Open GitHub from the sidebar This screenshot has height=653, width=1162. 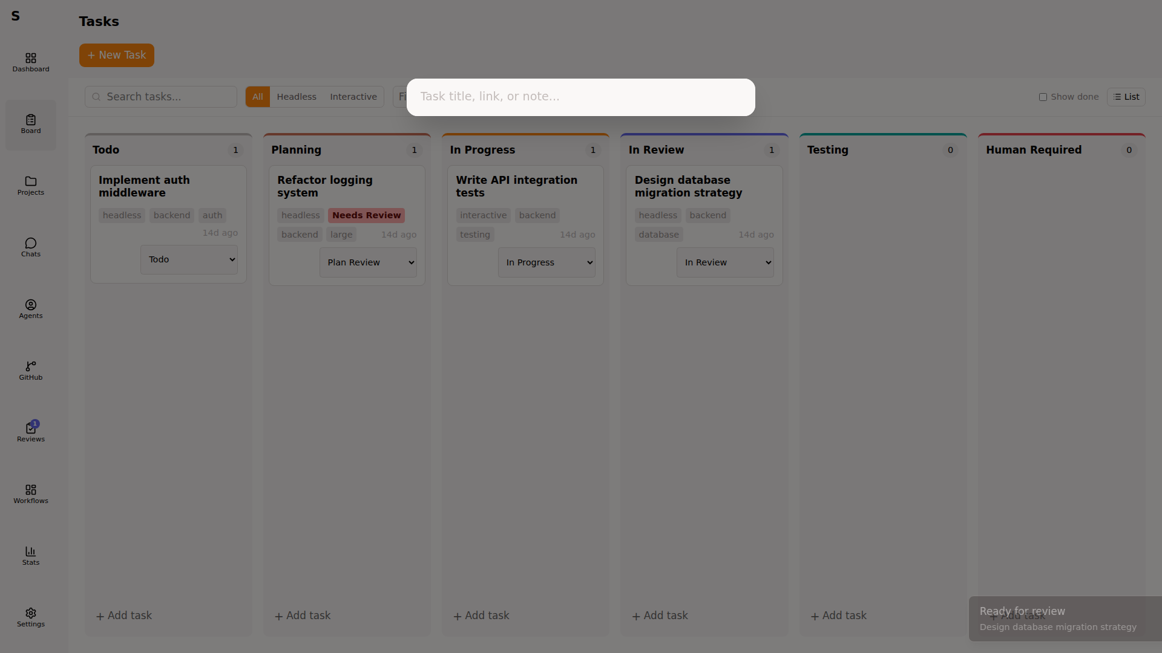[x=31, y=371]
